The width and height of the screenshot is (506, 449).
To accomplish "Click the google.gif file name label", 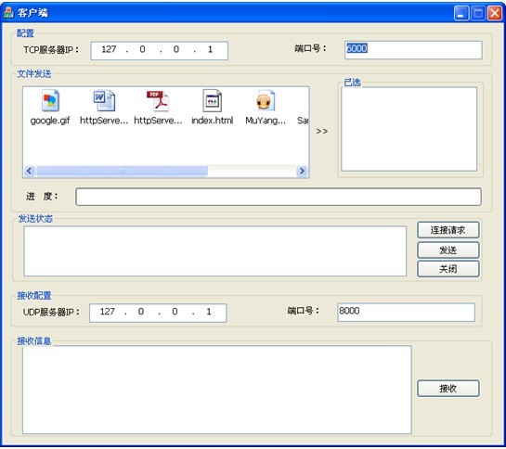I will (50, 121).
